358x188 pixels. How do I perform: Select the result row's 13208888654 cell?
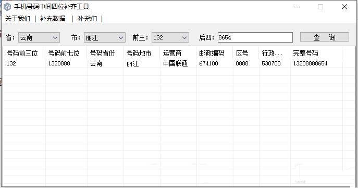pyautogui.click(x=310, y=63)
